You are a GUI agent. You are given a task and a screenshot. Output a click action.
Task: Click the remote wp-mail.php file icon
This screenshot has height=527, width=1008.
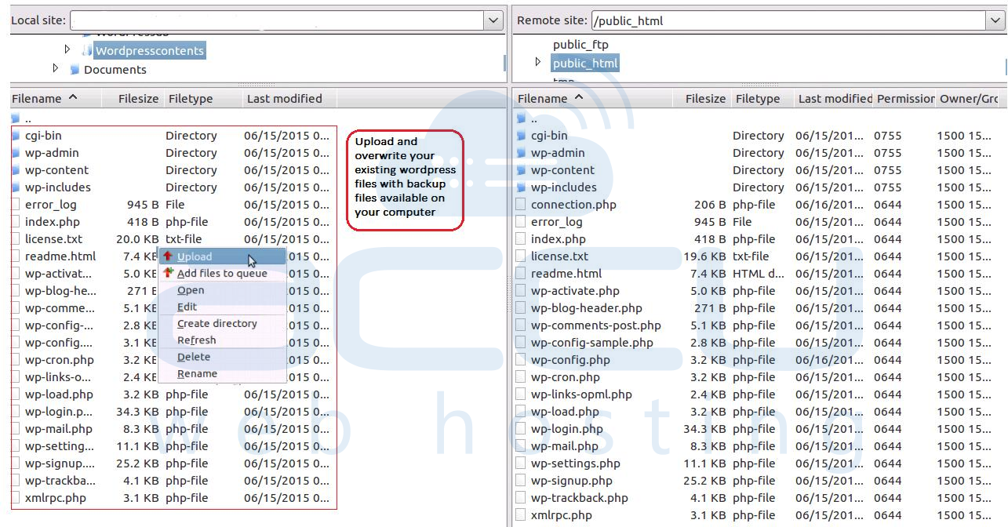[522, 446]
